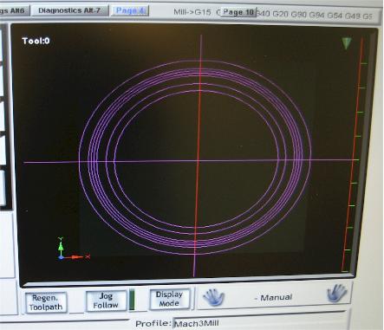
Task: Switch the Display Mode
Action: pos(169,299)
